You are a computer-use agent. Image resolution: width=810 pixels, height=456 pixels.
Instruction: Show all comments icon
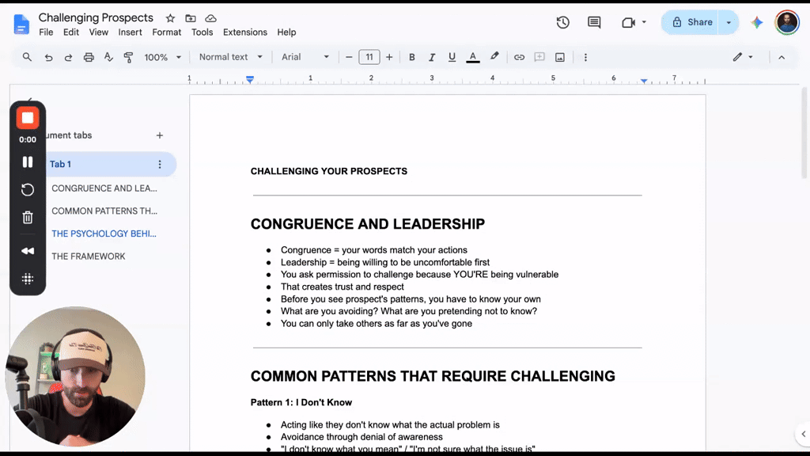tap(594, 22)
